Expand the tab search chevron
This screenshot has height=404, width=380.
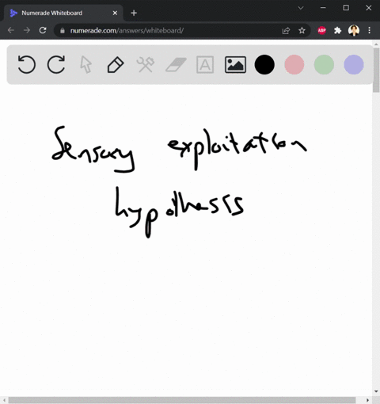(x=301, y=8)
